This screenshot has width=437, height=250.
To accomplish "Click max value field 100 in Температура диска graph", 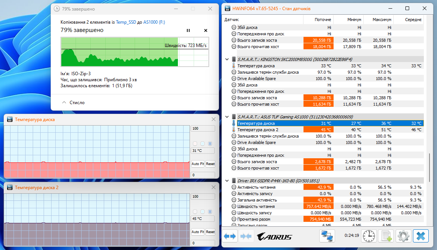I will (203, 129).
